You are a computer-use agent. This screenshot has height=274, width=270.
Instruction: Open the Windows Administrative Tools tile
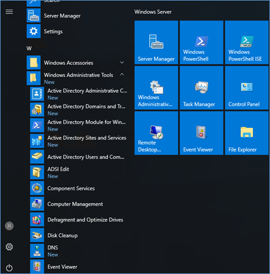tap(156, 88)
